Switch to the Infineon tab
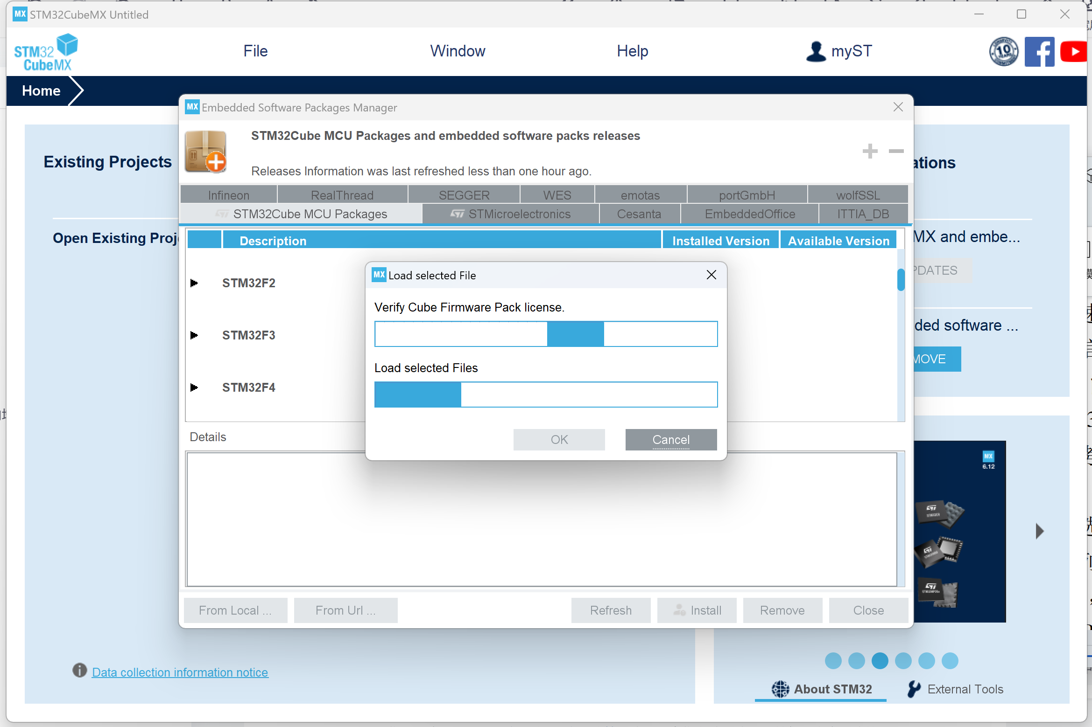The height and width of the screenshot is (727, 1092). click(x=229, y=195)
